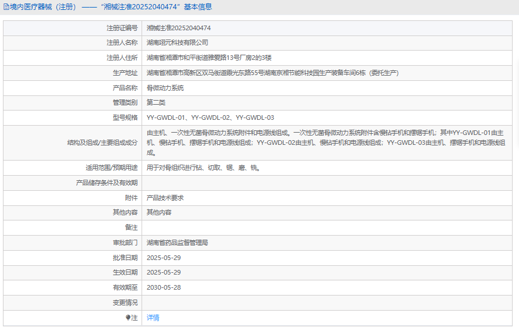Click intended use text 用于对骨组织进行钻
The width and height of the screenshot is (519, 331).
[x=203, y=168]
